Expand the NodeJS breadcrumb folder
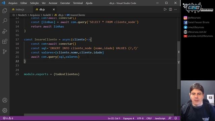The width and height of the screenshot is (215, 121). 23,15
